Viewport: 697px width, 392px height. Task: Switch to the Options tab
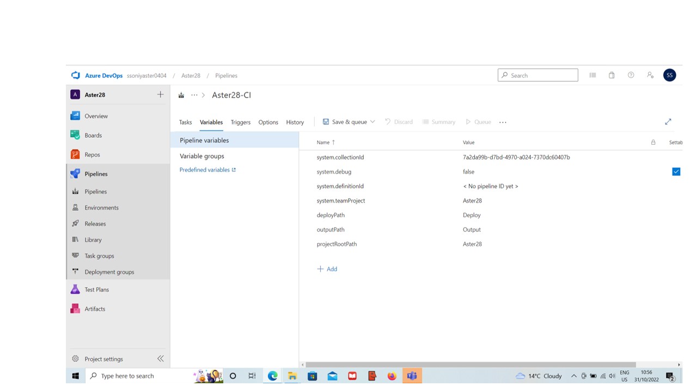268,122
